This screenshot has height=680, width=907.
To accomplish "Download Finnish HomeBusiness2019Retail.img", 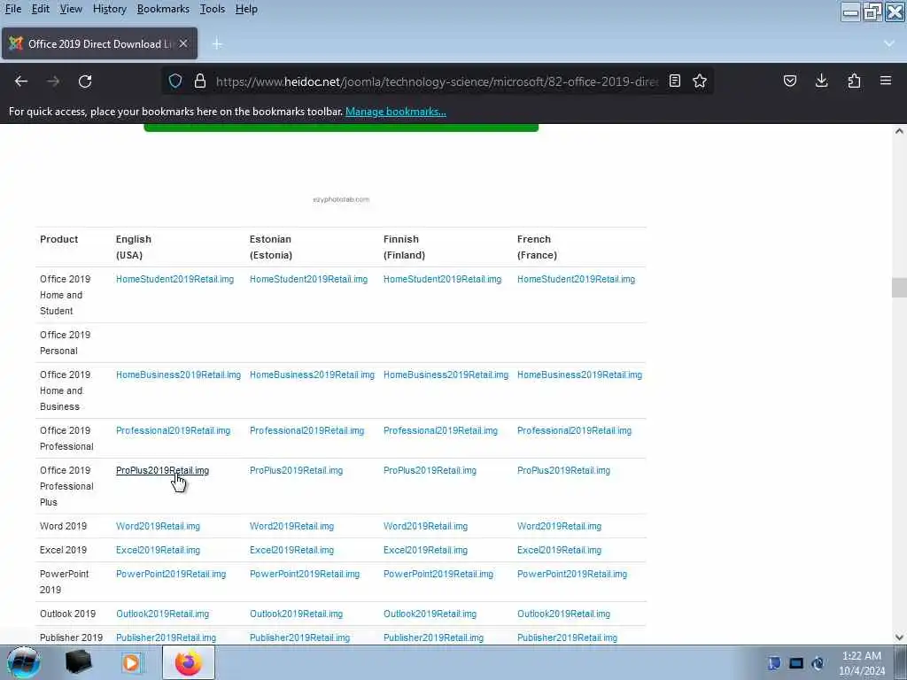I will (446, 375).
